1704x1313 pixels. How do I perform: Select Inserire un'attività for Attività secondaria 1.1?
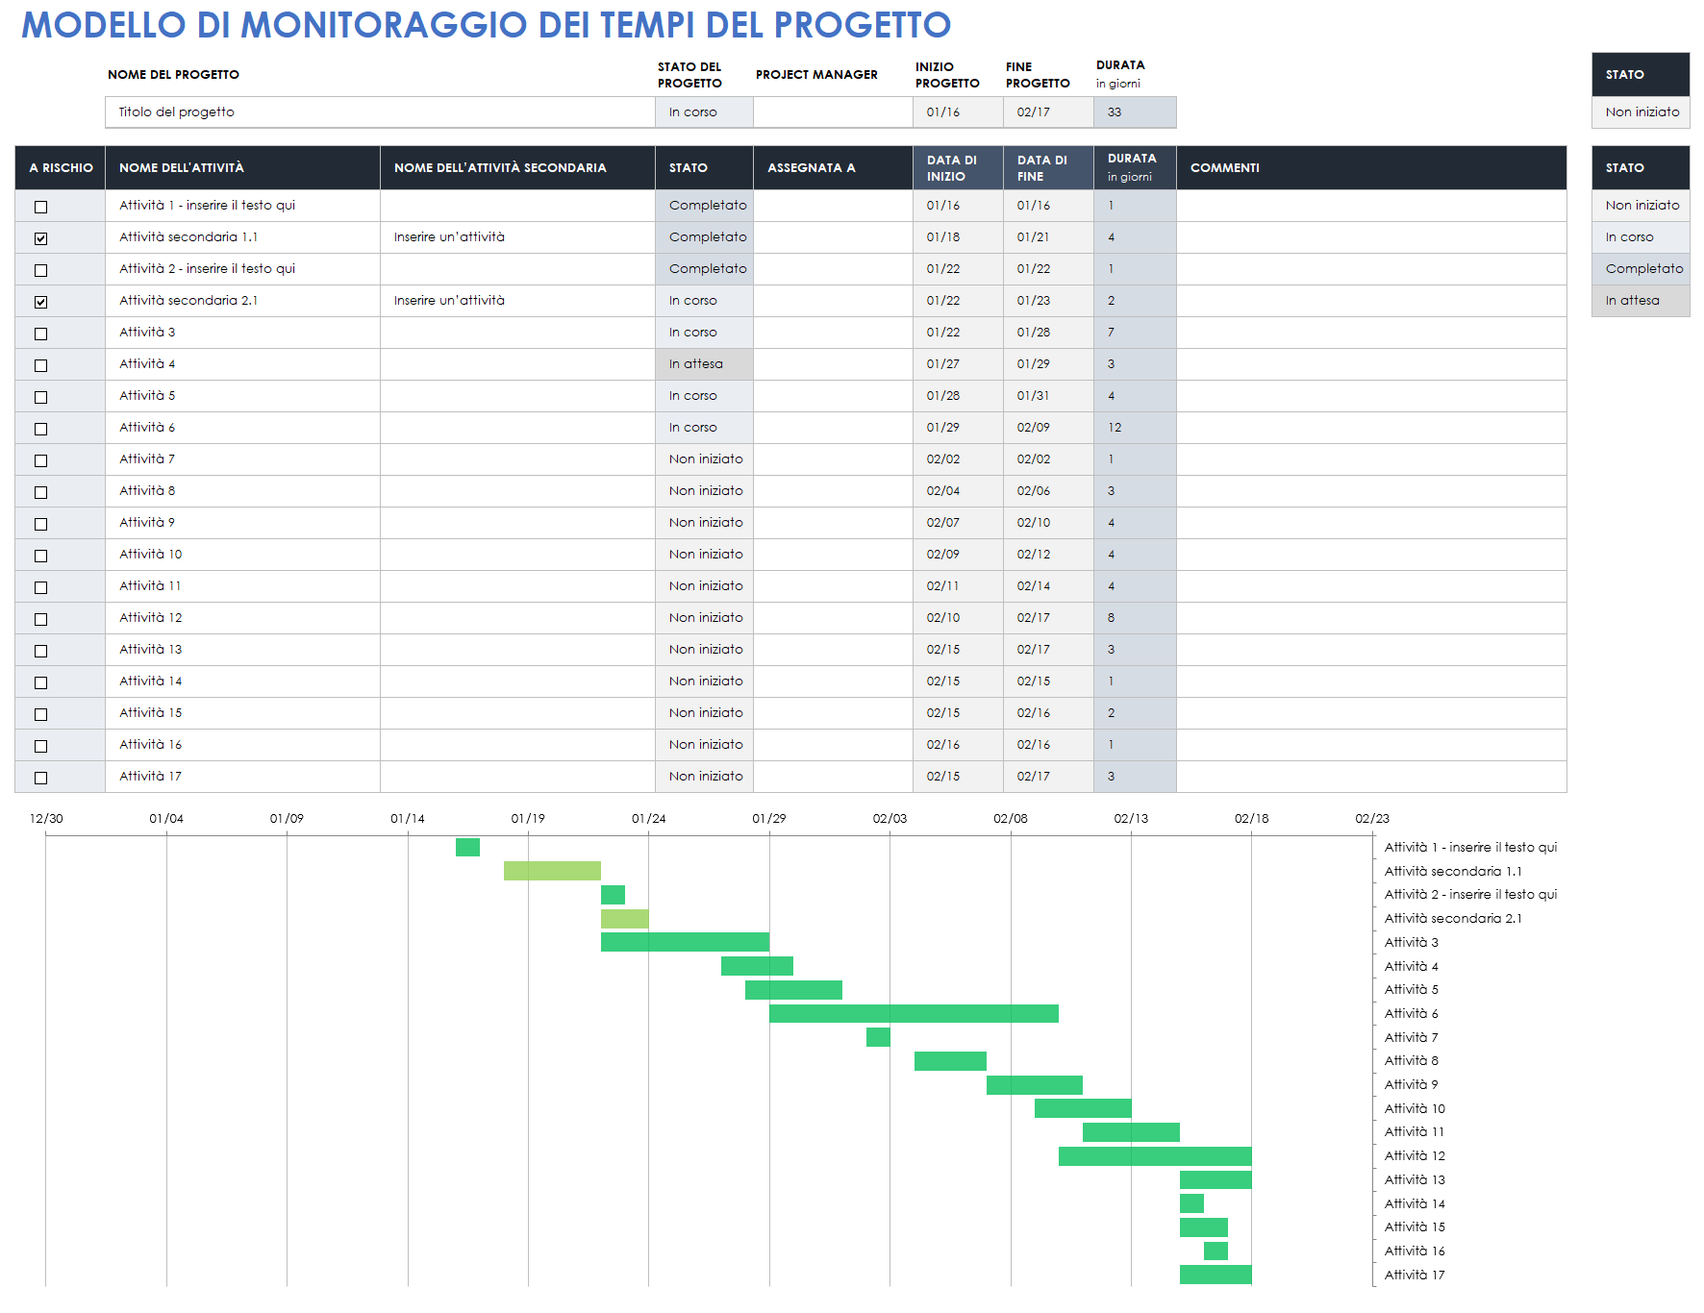click(517, 237)
